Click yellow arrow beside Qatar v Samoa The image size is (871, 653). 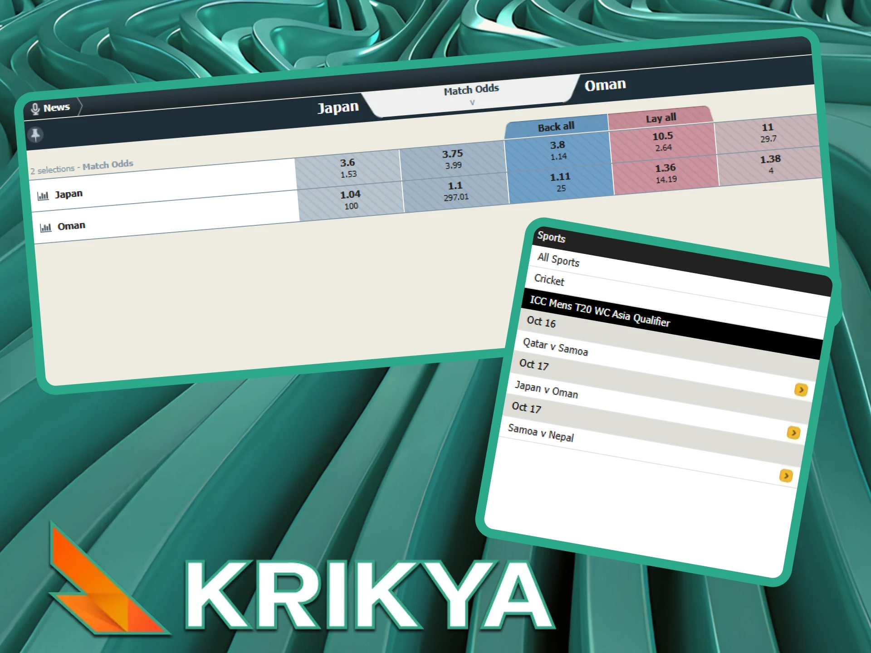(801, 390)
